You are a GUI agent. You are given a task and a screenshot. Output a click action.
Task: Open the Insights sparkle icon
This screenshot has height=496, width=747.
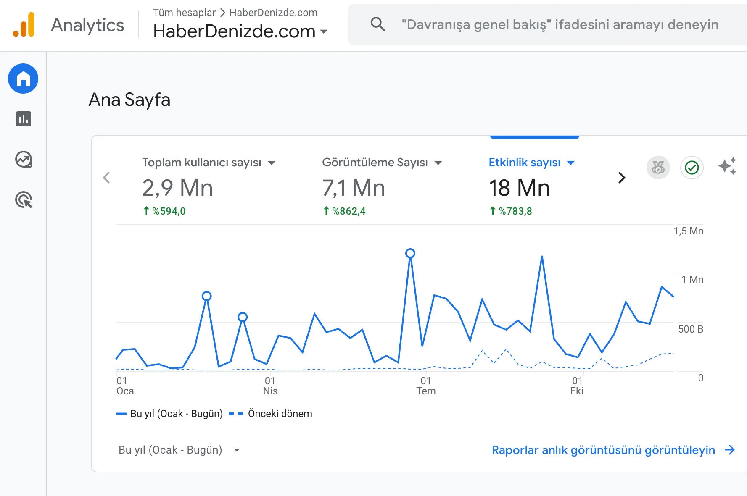click(727, 166)
